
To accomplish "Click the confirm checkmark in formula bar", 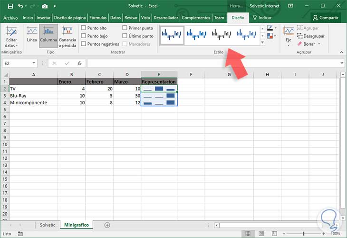I will point(67,63).
